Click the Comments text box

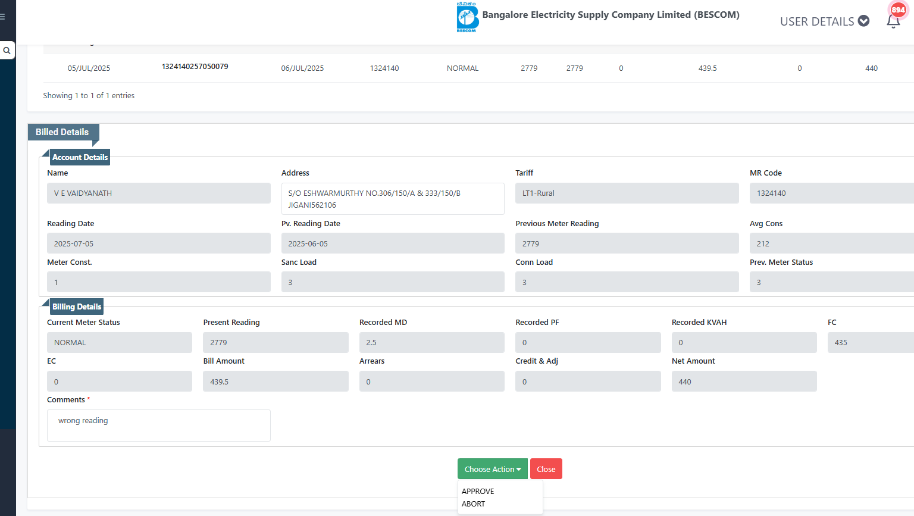[158, 425]
